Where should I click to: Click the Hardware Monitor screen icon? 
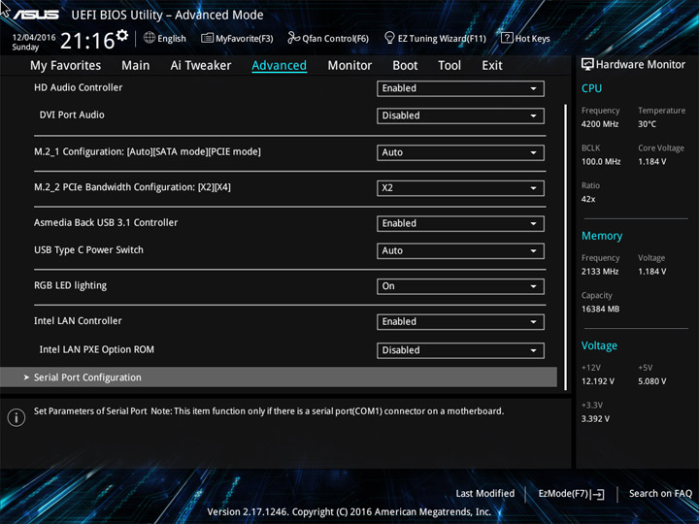587,65
